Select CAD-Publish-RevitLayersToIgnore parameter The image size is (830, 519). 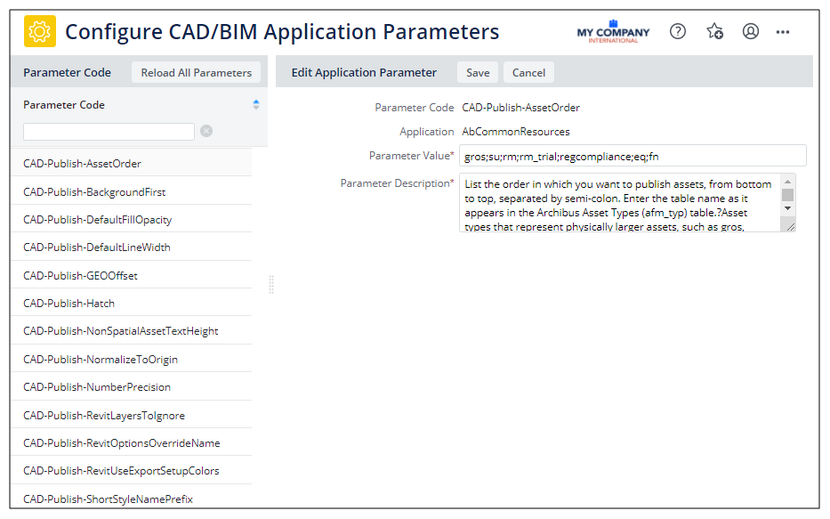point(132,415)
